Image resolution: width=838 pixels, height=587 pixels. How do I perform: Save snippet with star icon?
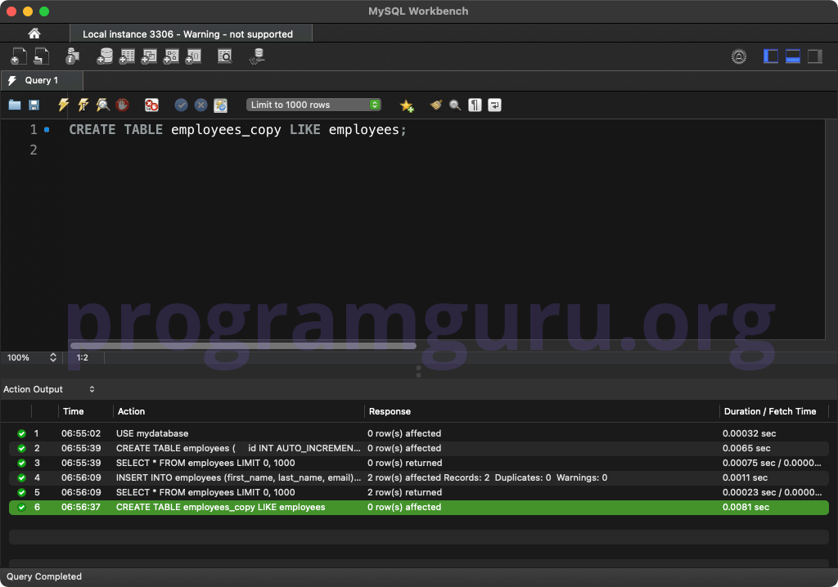point(407,105)
